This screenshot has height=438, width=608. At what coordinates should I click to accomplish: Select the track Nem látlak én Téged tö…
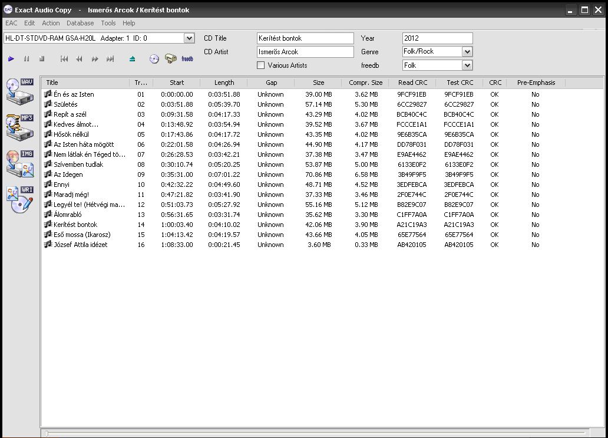pos(90,154)
